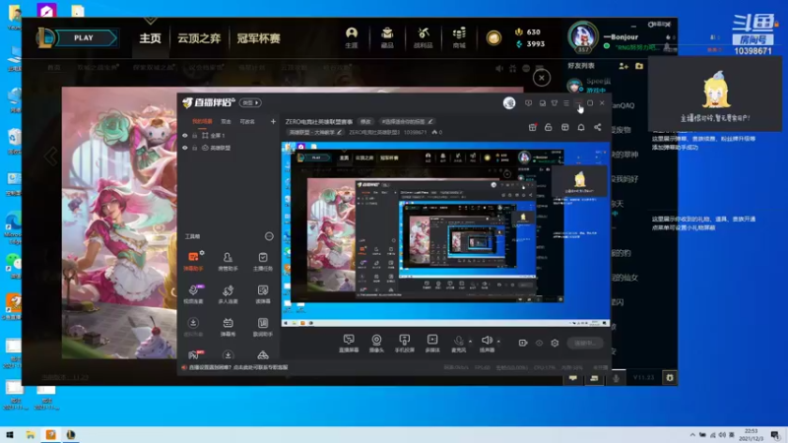Click the add friend icon in 好友列表
Screen dimensions: 788x443
[x=624, y=66]
